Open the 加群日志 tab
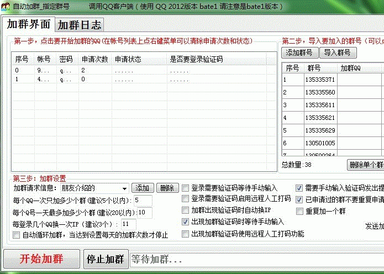The height and width of the screenshot is (274, 384). point(80,25)
